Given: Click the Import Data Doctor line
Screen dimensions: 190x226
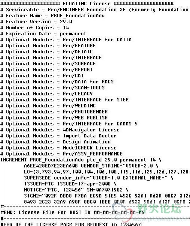Looking at the screenshot, I should [x=58, y=136].
